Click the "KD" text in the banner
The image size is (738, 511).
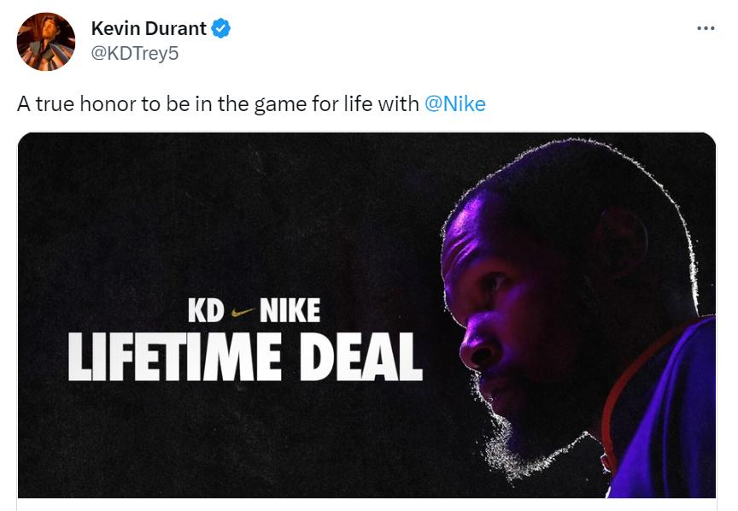point(206,310)
